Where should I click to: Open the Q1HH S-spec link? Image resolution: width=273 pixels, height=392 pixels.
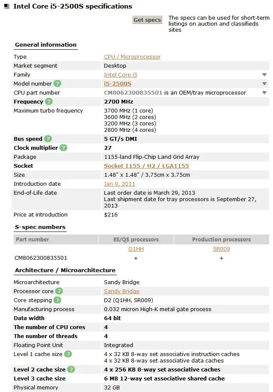tap(136, 249)
